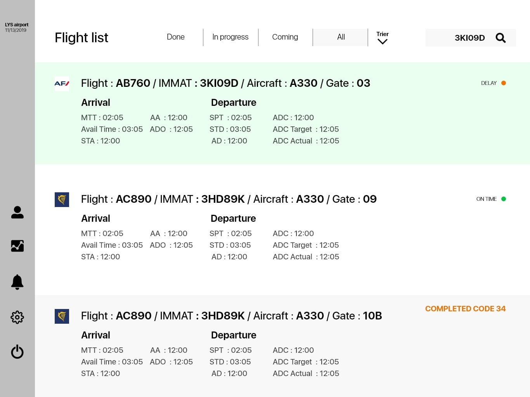This screenshot has width=530, height=397.
Task: Select the All filter tab
Action: click(341, 37)
